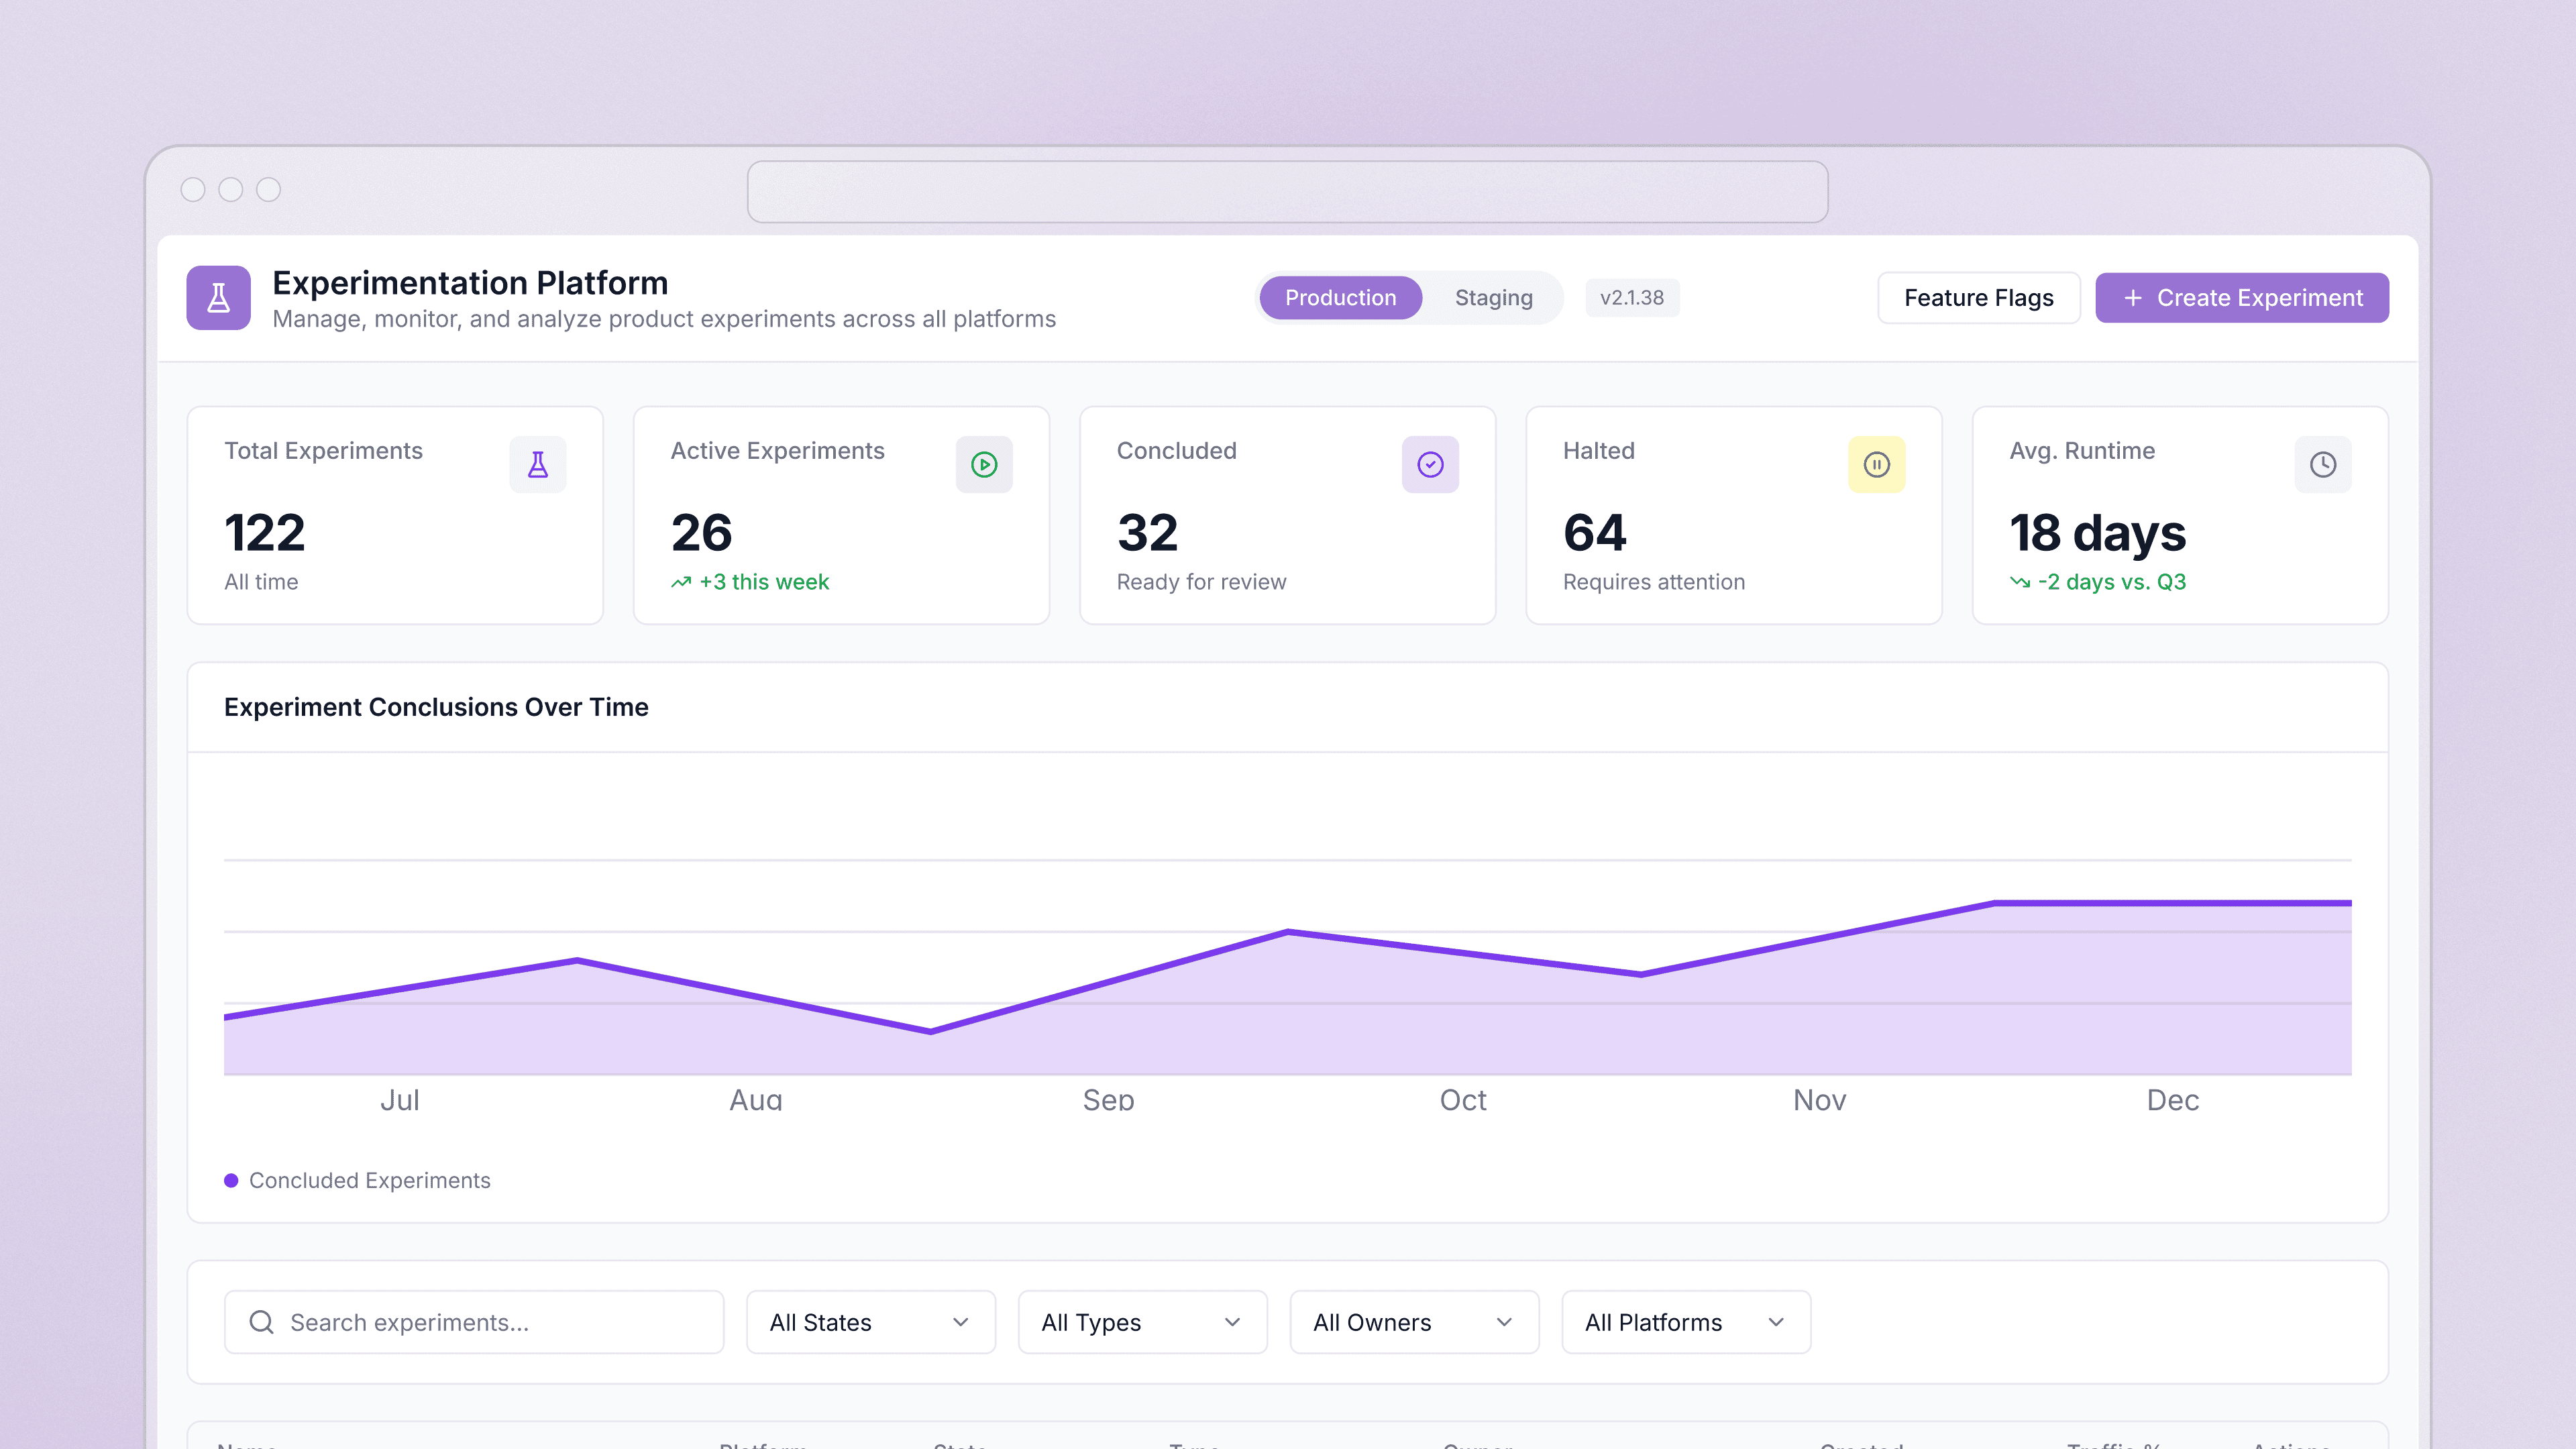Click the Sep axis label
The image size is (2576, 1449).
tap(1108, 1100)
